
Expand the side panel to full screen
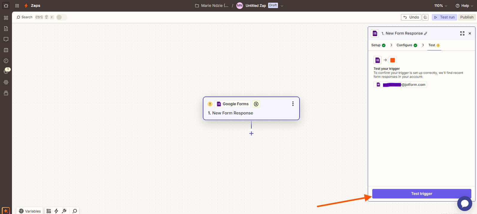pyautogui.click(x=462, y=33)
